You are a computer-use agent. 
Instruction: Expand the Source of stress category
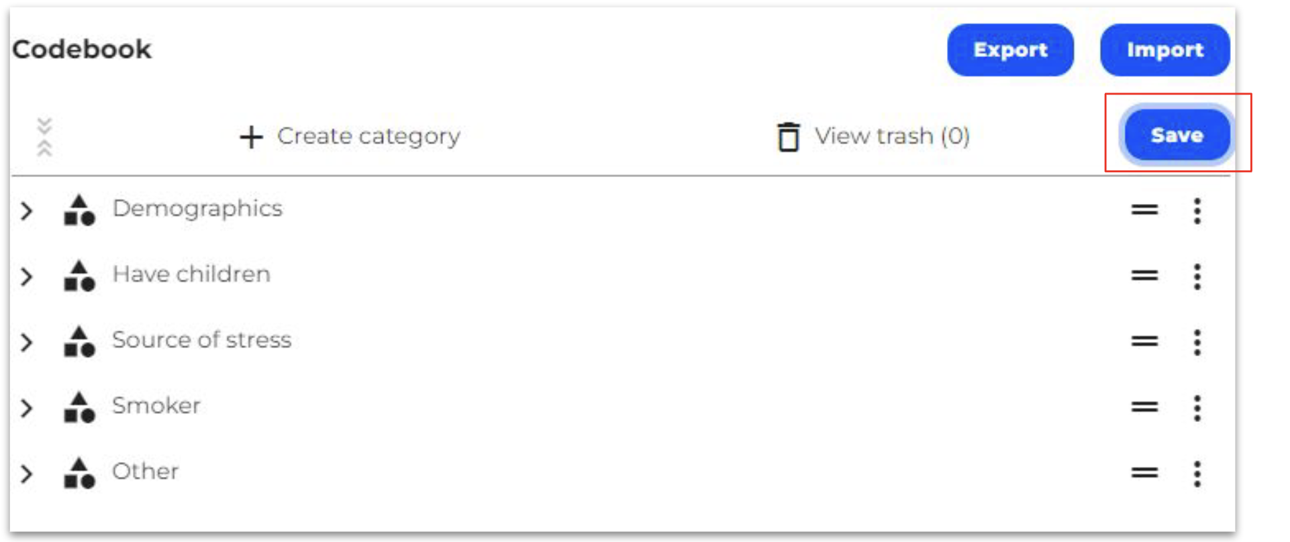(27, 342)
